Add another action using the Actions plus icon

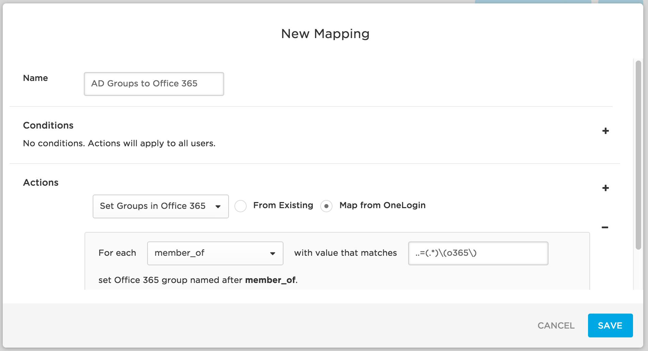(606, 188)
